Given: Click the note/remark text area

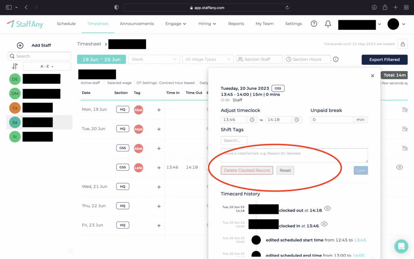Looking at the screenshot, I should pyautogui.click(x=294, y=155).
